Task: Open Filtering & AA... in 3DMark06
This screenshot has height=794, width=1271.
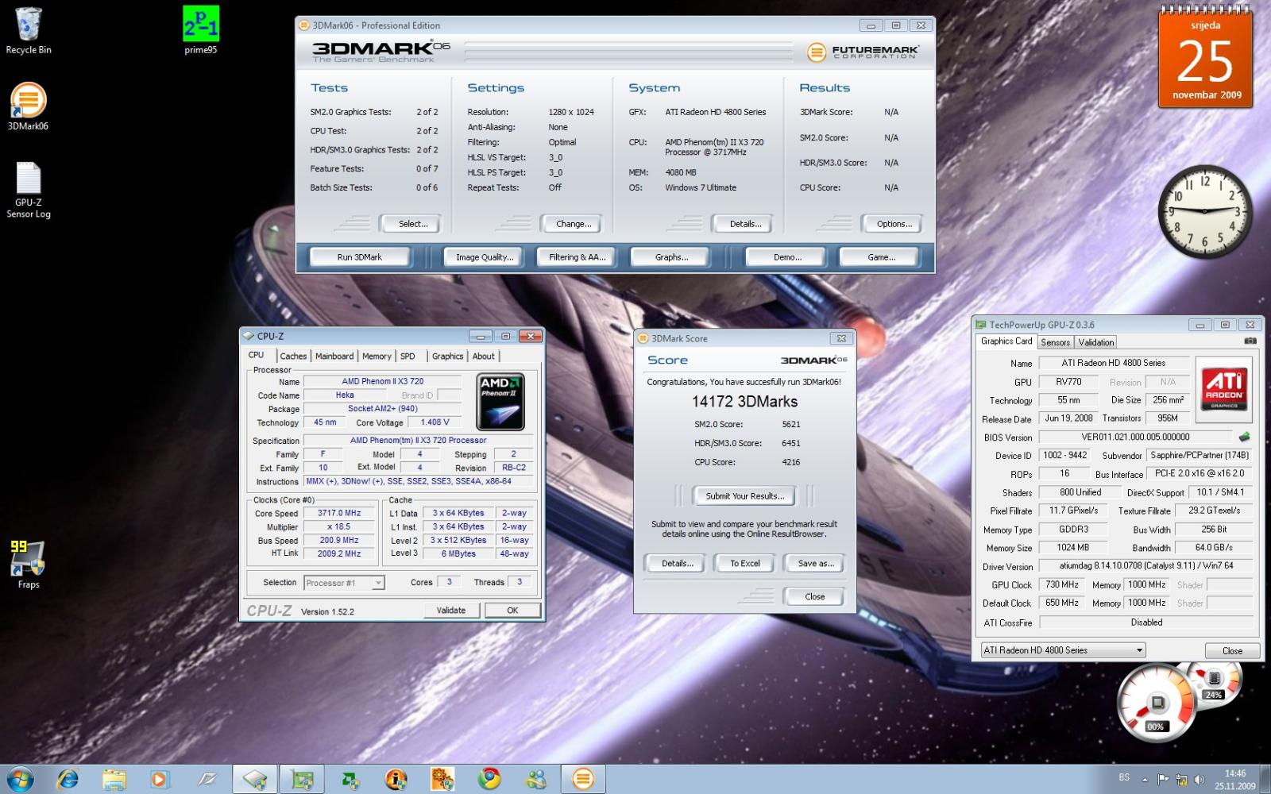Action: (577, 257)
